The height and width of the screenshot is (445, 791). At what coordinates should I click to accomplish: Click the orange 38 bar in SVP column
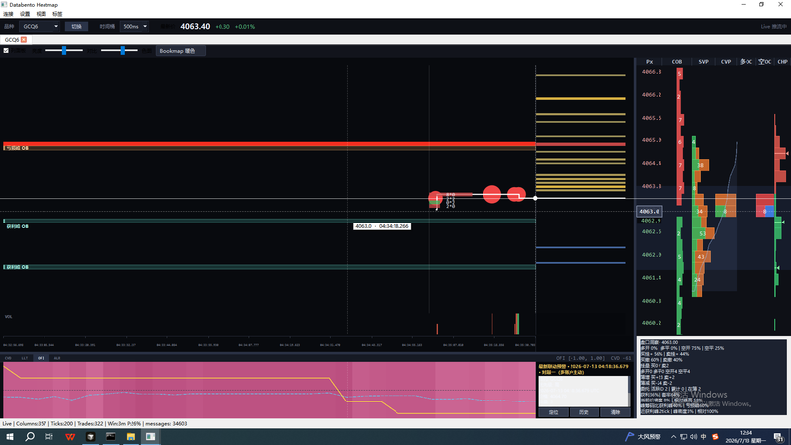pos(702,165)
